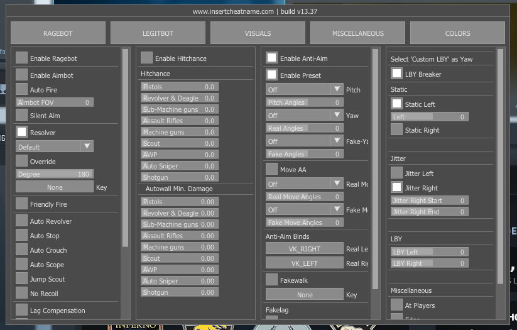This screenshot has width=517, height=330.
Task: Select the MISCELLANEOUS tab
Action: (x=357, y=33)
